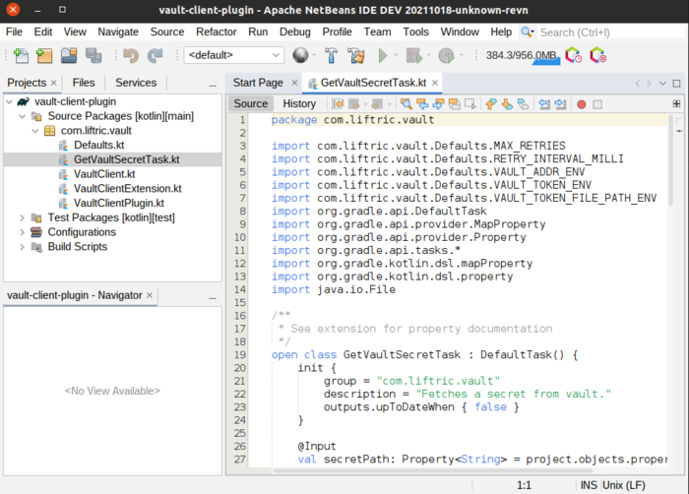Click the New File toolbar icon
689x494 pixels.
(x=20, y=56)
